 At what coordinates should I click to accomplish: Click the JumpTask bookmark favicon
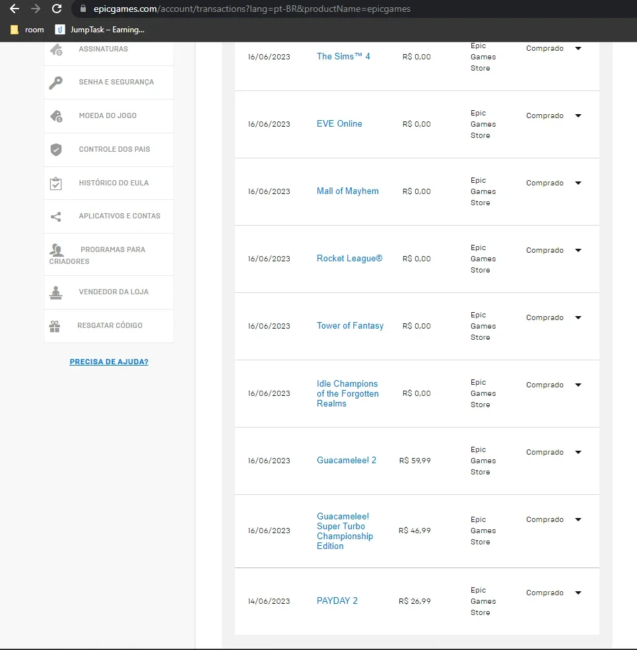click(x=59, y=30)
